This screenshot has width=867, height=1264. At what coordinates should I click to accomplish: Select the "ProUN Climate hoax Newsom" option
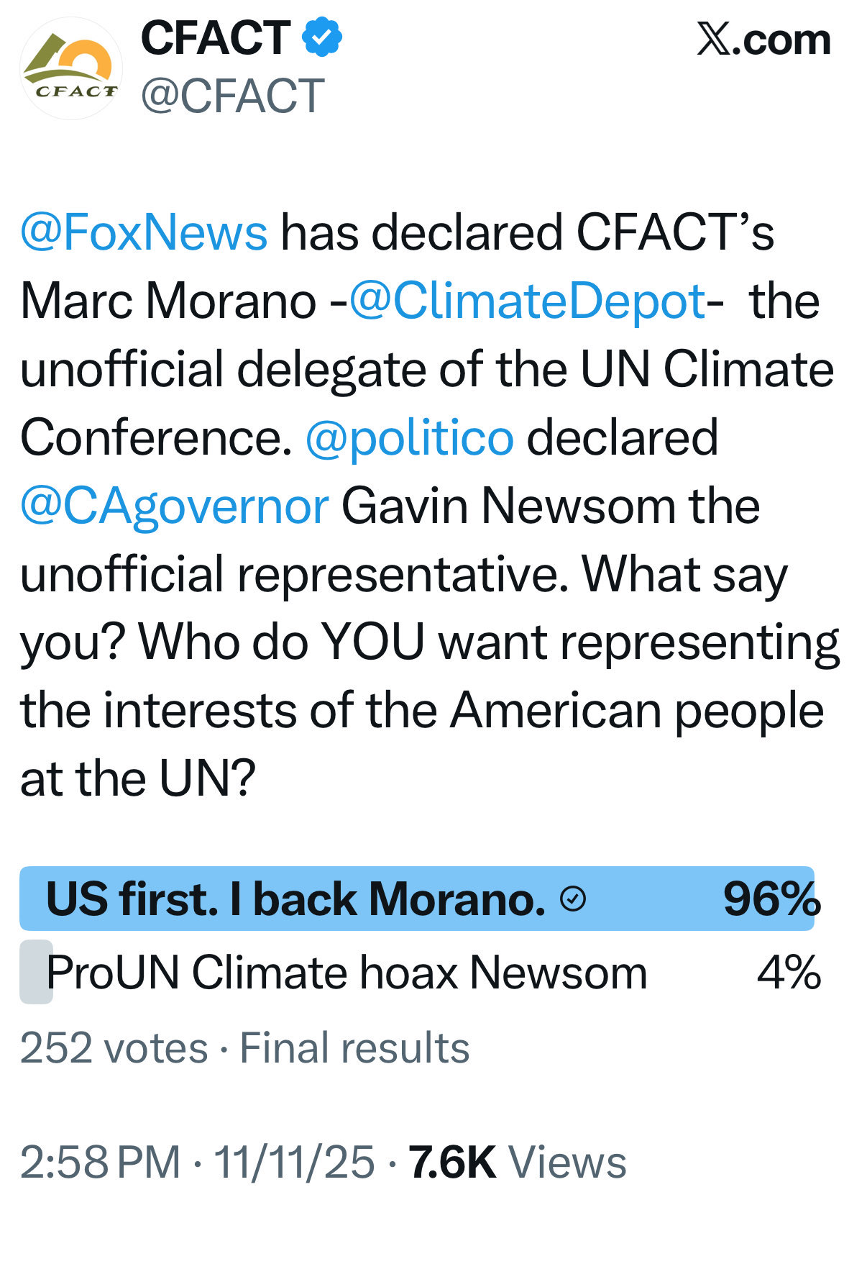coord(347,973)
